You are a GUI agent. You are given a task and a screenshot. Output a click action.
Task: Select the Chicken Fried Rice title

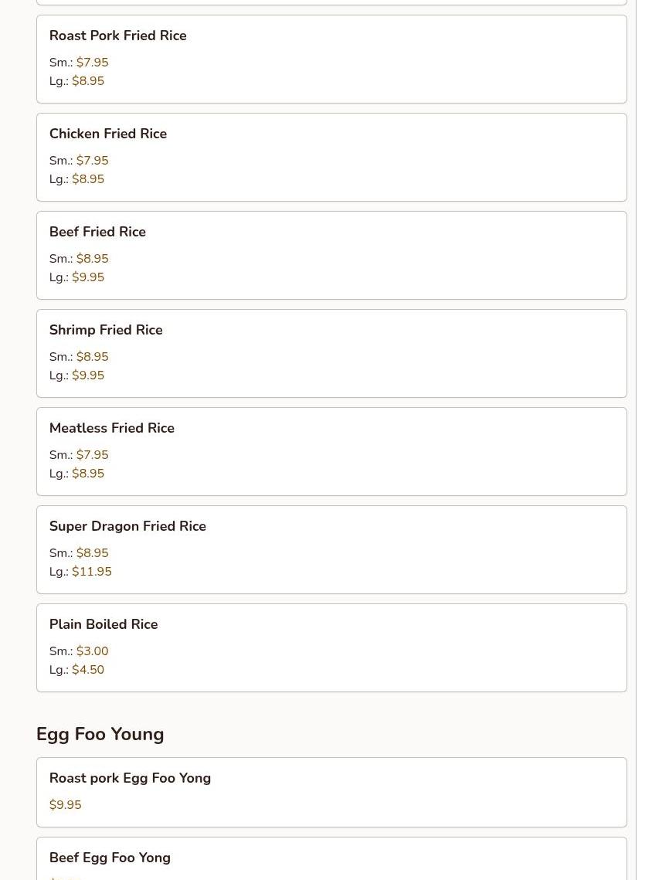click(108, 134)
